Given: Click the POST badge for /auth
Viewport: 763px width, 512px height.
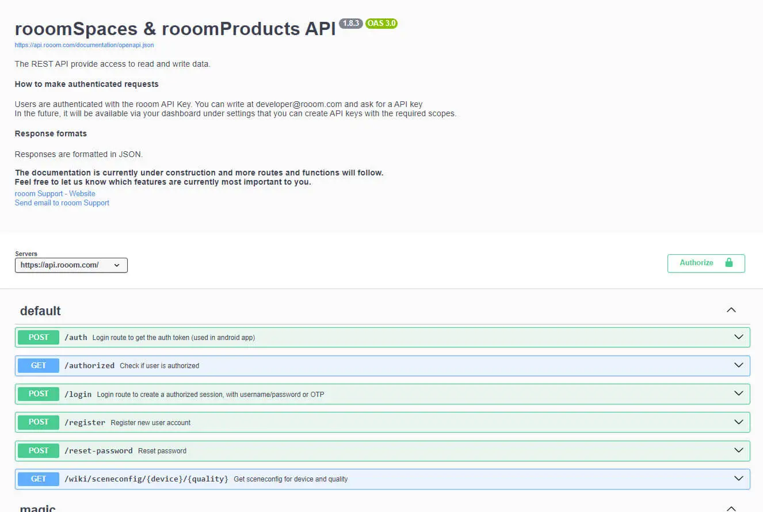Looking at the screenshot, I should tap(39, 337).
